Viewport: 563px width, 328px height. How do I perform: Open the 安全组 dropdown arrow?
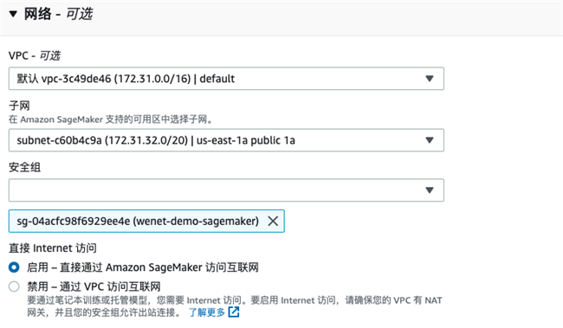tap(430, 190)
